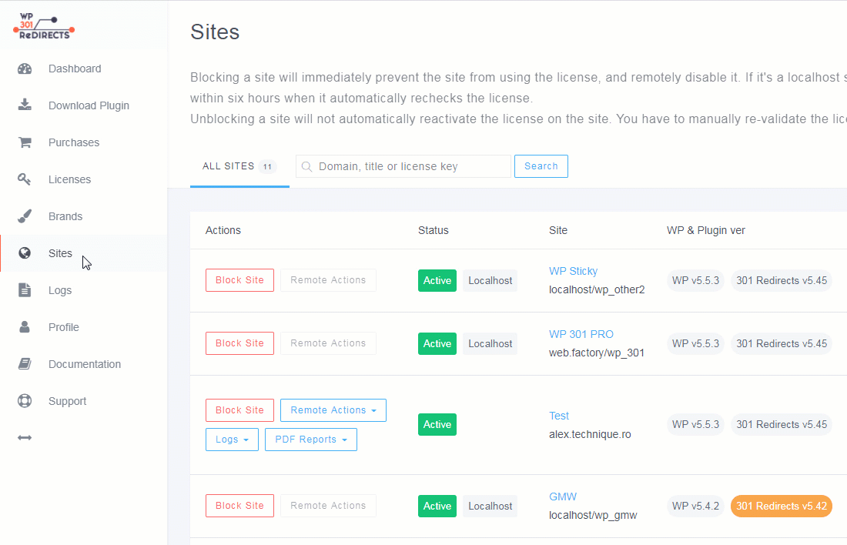Open the Documentation book icon
This screenshot has width=847, height=545.
coord(25,364)
